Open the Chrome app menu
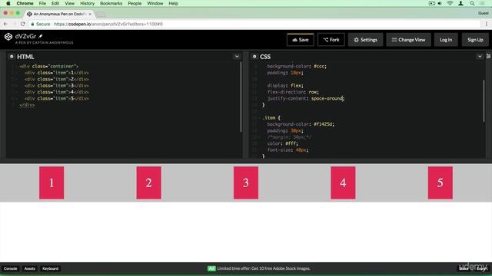 click(x=25, y=3)
